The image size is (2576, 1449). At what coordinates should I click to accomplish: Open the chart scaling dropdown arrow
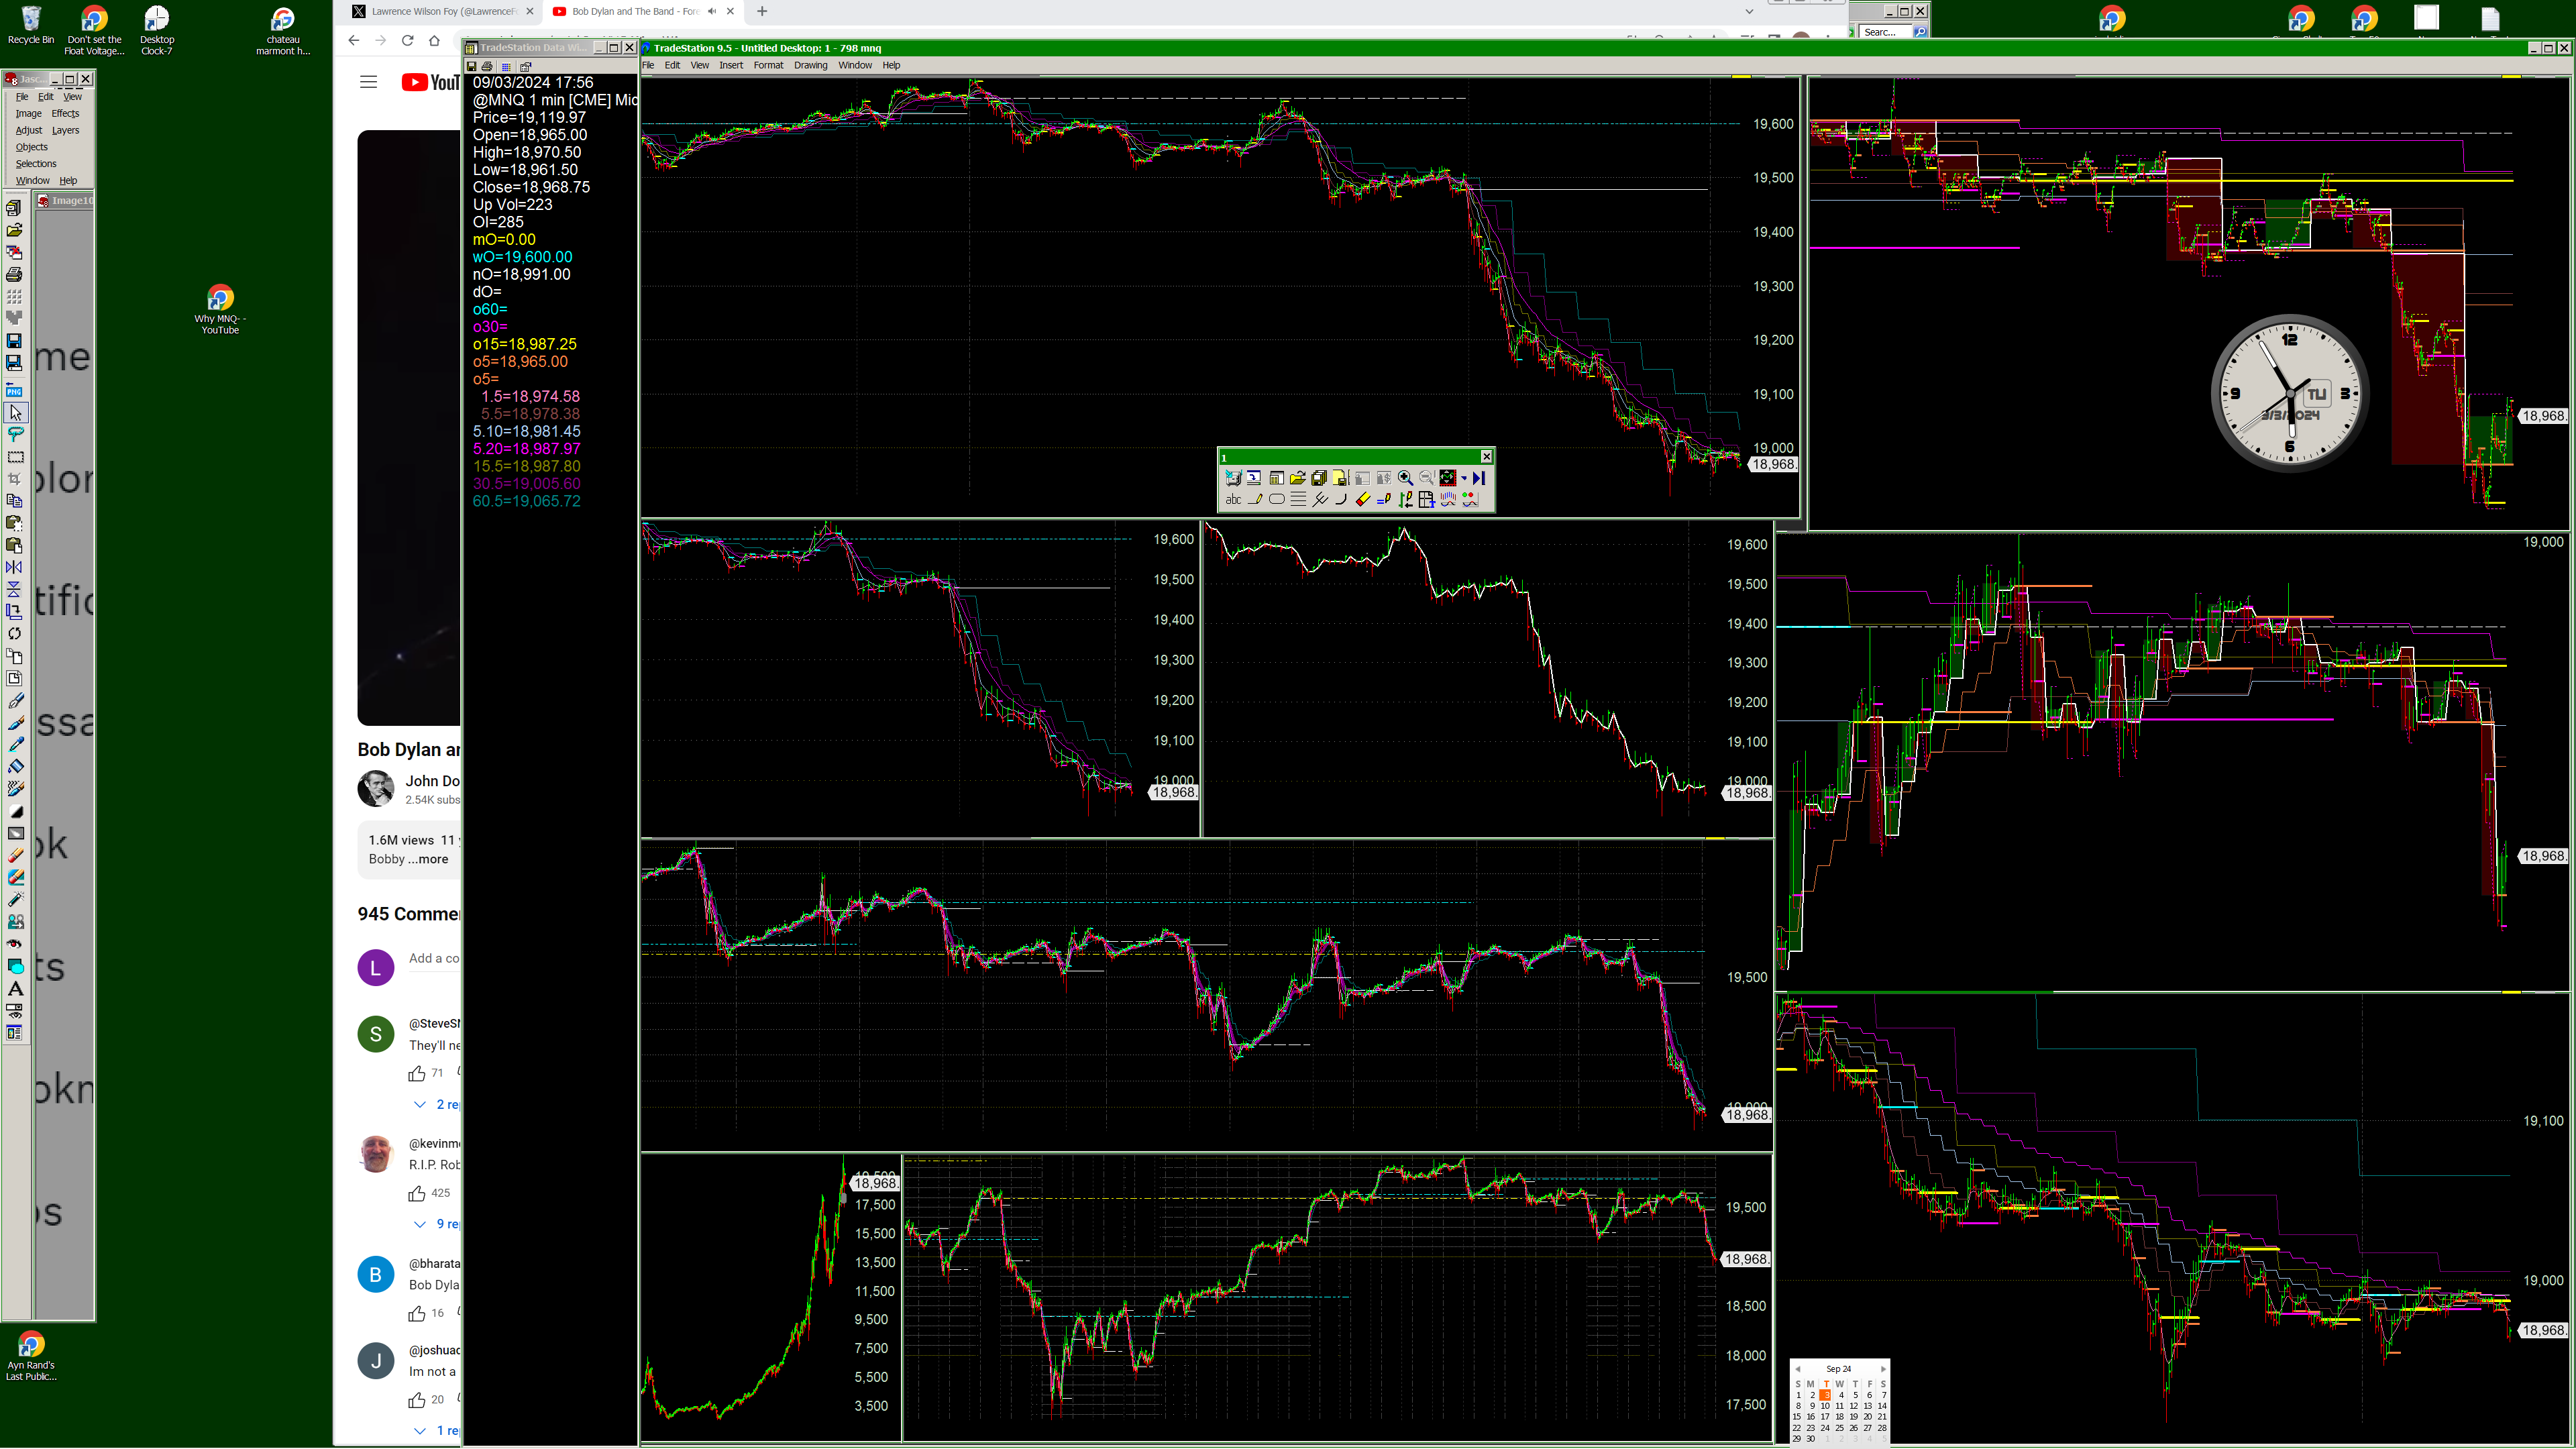pos(1464,478)
